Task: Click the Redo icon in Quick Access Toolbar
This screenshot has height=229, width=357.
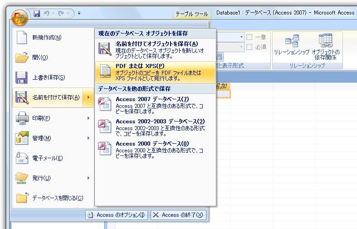Action: click(61, 14)
